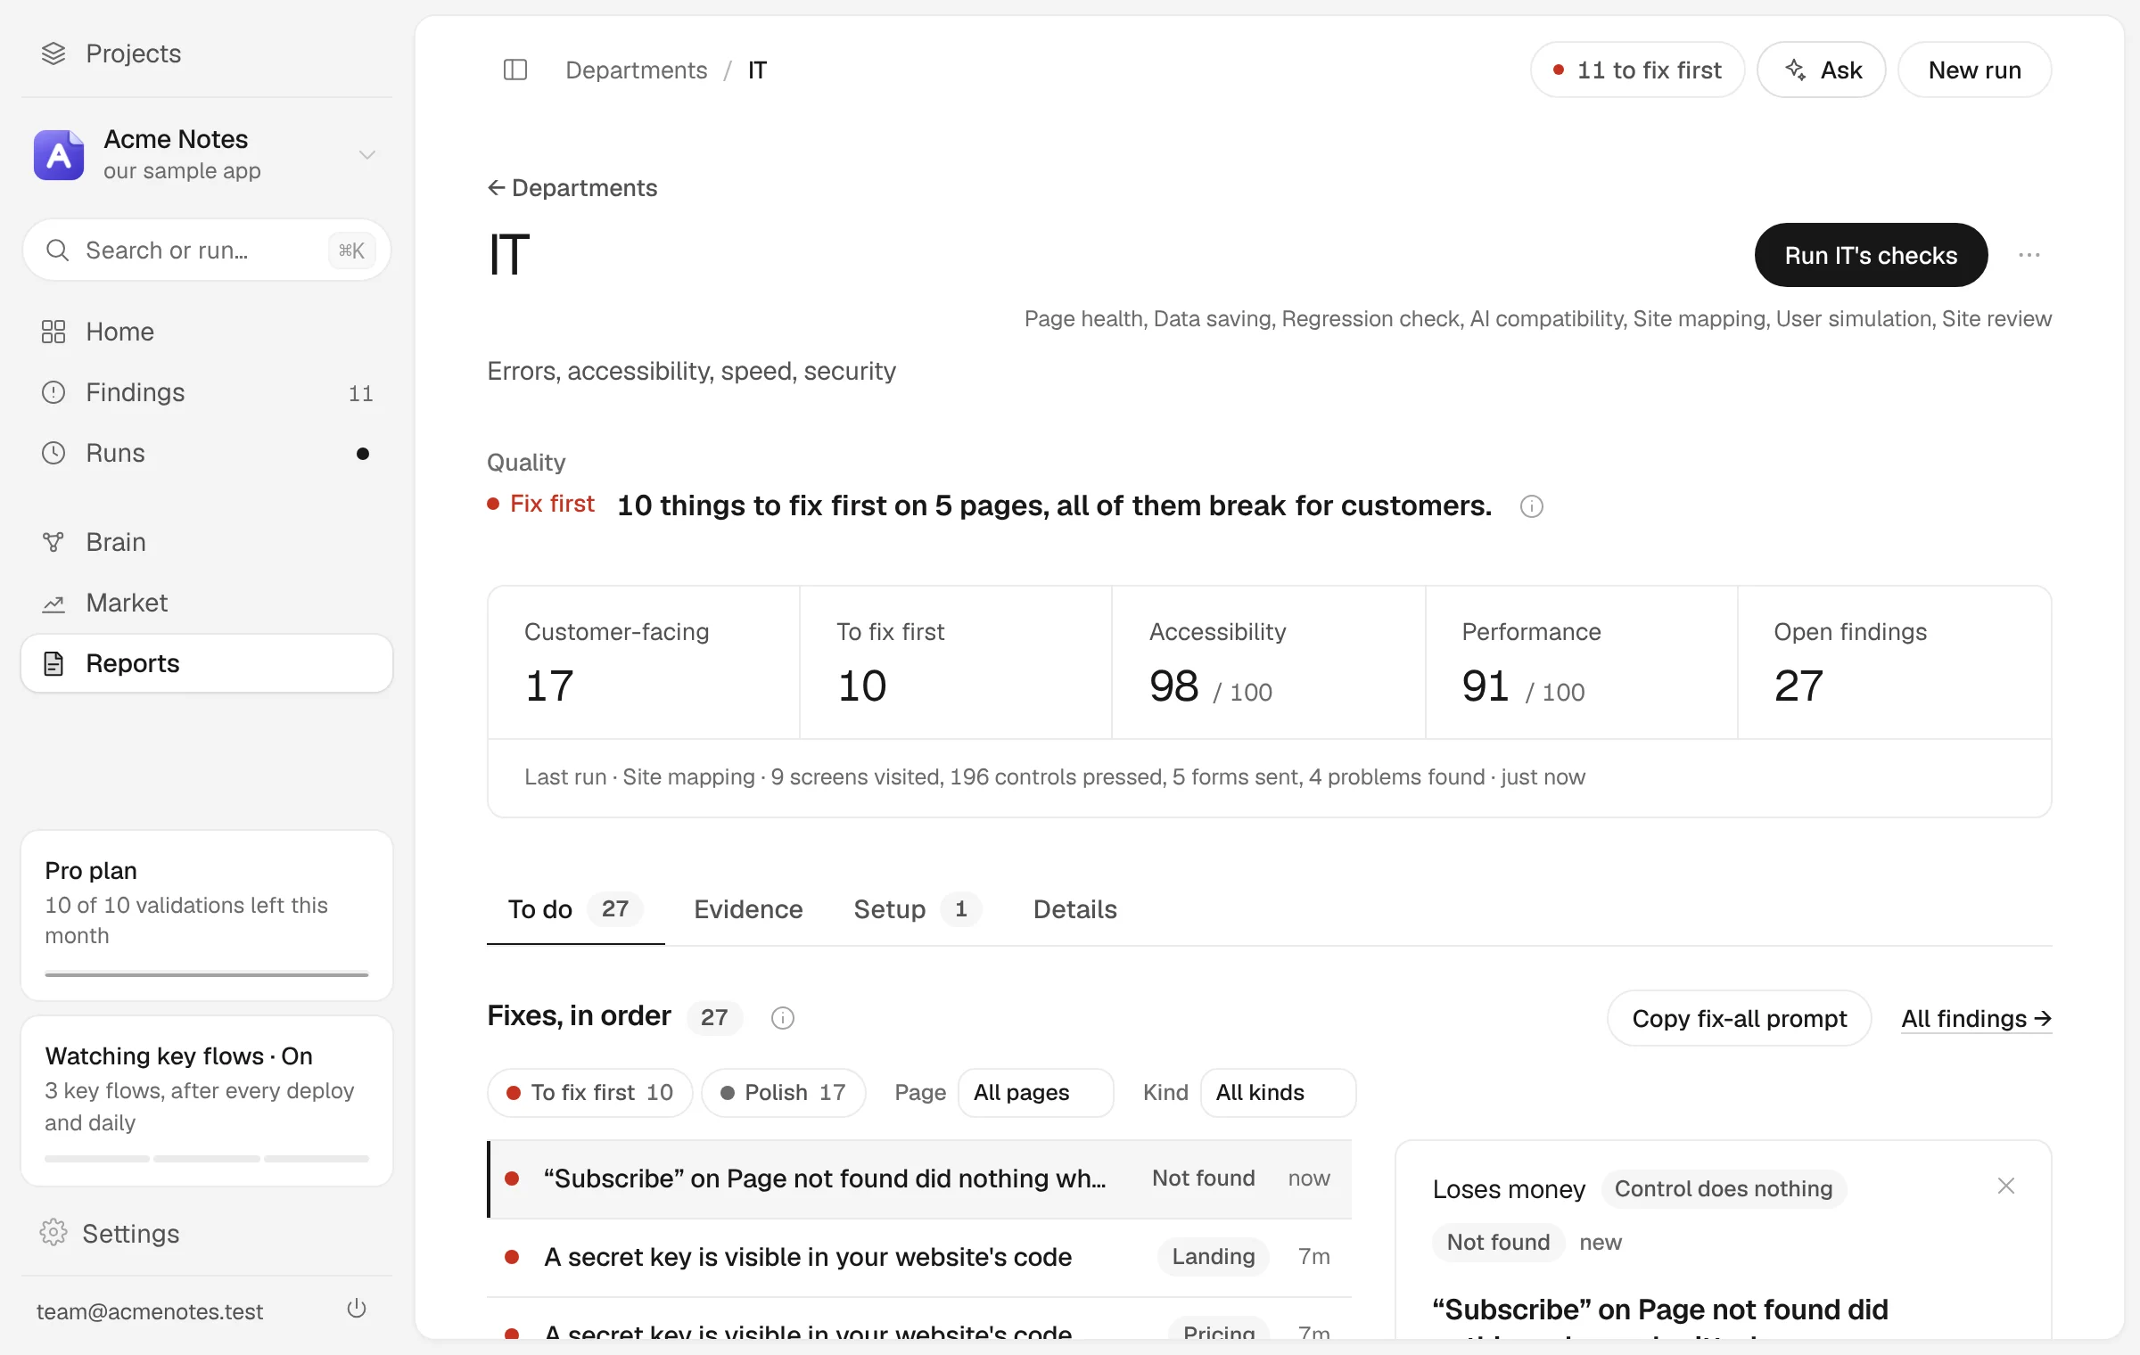
Task: Click the Findings alert circle icon
Action: [53, 392]
